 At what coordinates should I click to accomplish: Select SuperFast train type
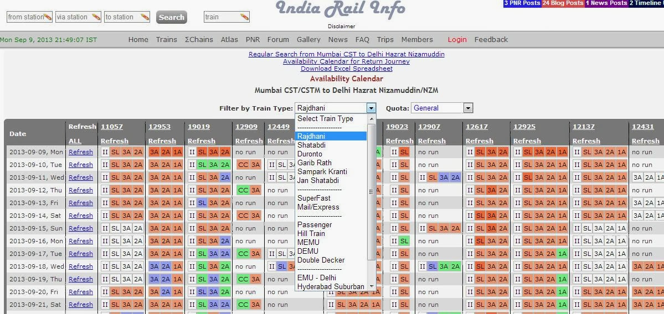pos(331,198)
